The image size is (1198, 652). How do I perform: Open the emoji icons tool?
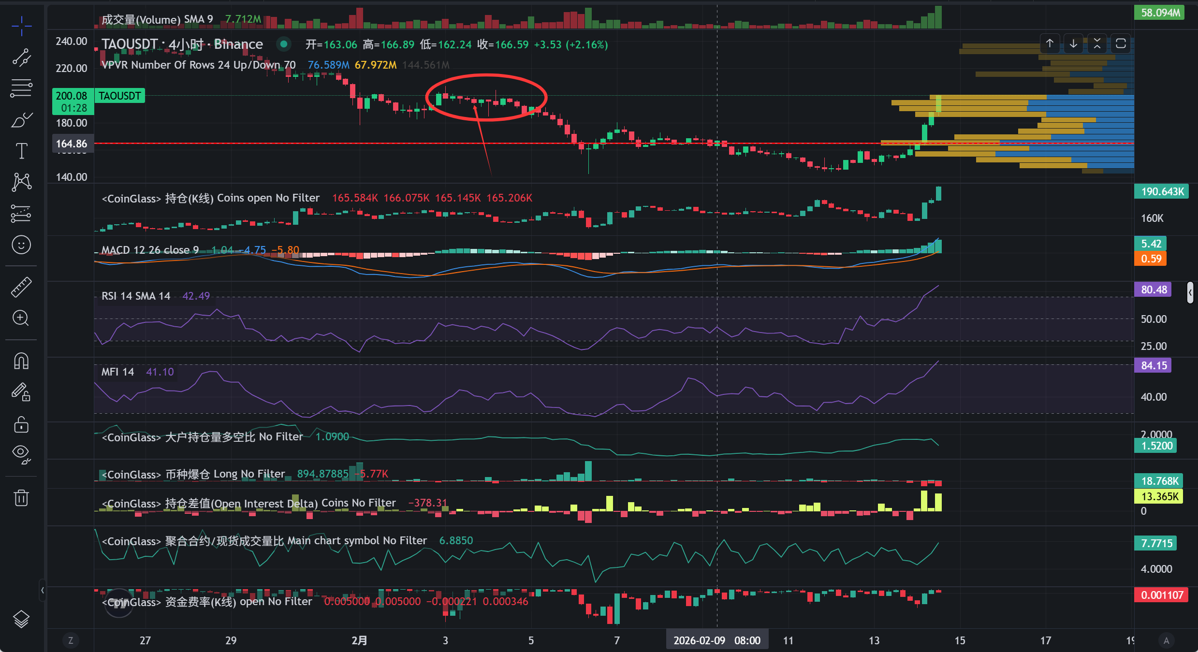click(x=21, y=245)
